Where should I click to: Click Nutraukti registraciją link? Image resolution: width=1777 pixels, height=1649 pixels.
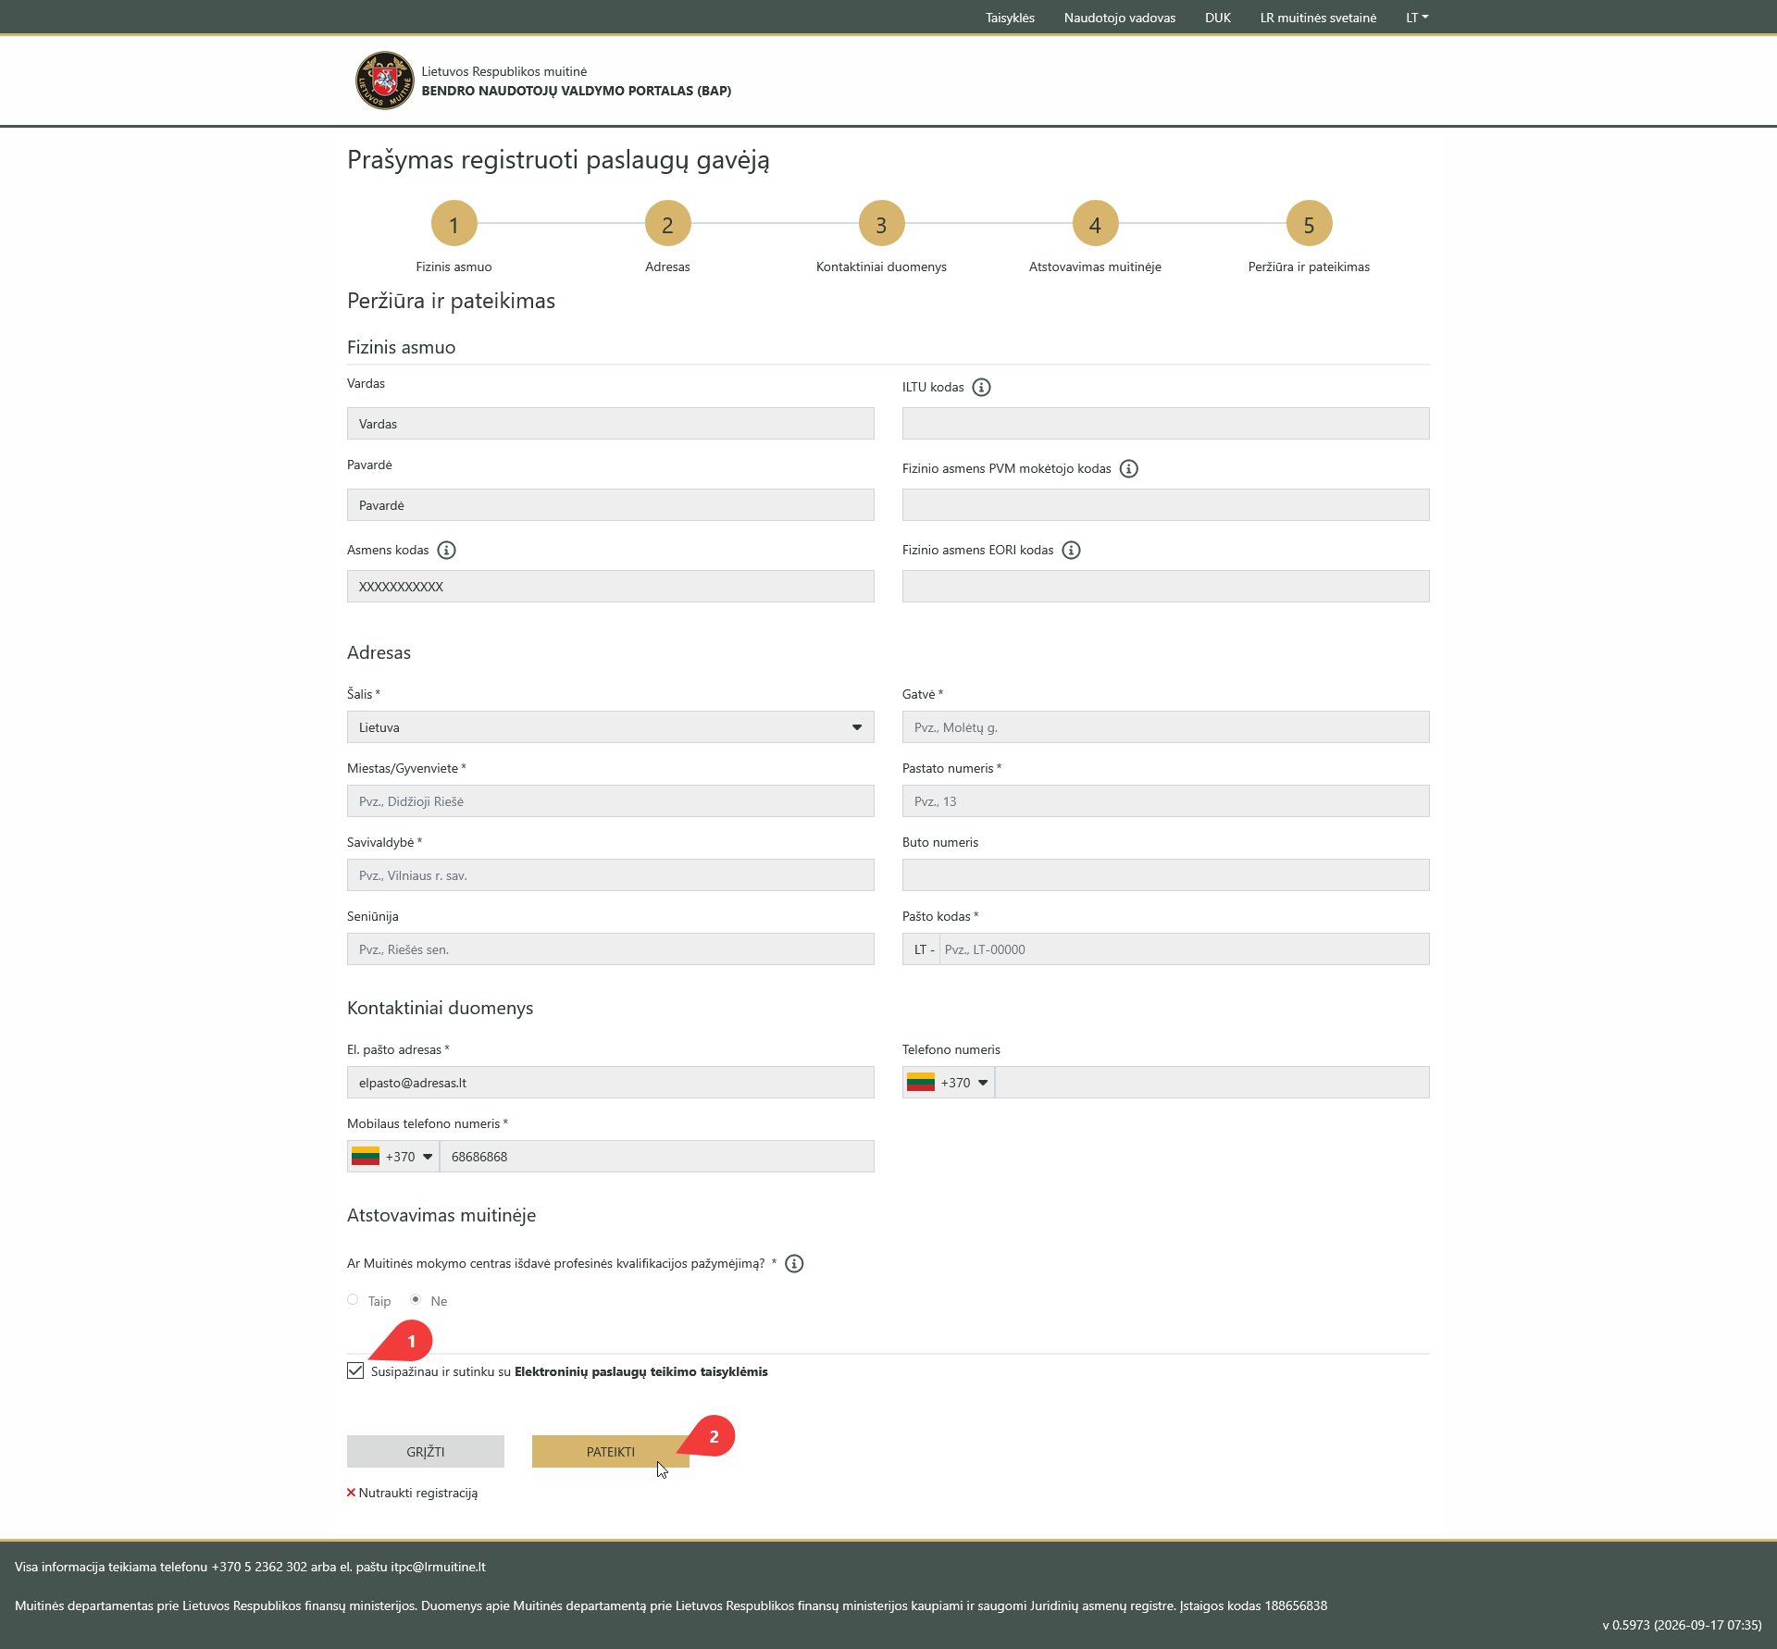click(x=418, y=1494)
